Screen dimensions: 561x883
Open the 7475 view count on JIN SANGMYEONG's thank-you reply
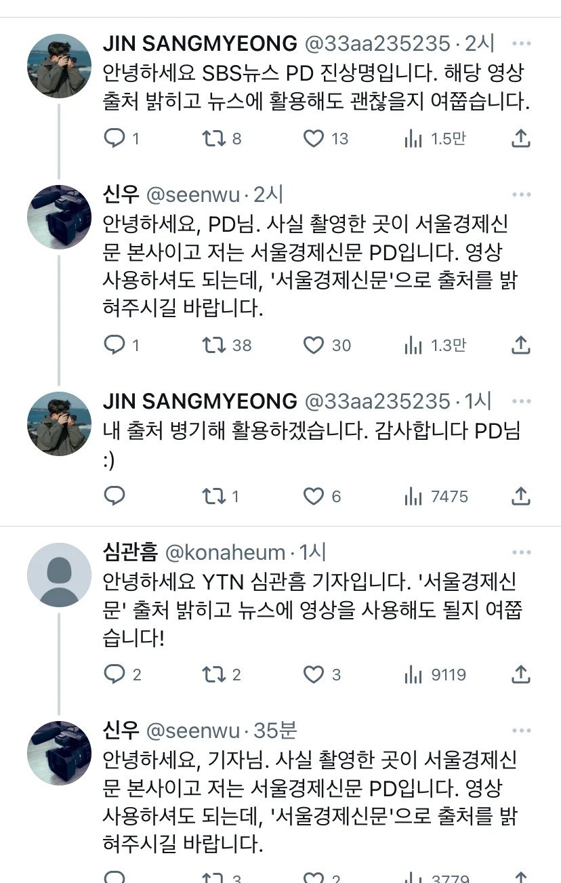coord(434,497)
